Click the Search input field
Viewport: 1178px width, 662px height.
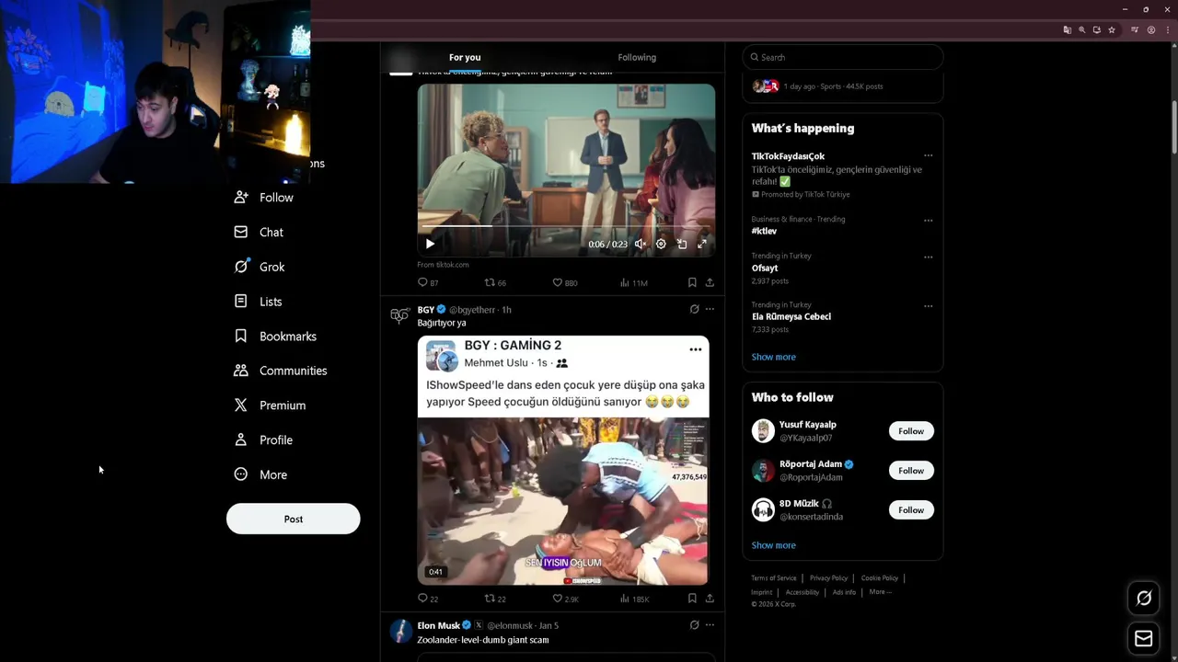[x=843, y=57]
